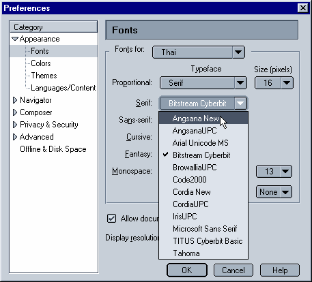
Task: Choose checked Bitstream Cyberbit font
Action: (203, 155)
